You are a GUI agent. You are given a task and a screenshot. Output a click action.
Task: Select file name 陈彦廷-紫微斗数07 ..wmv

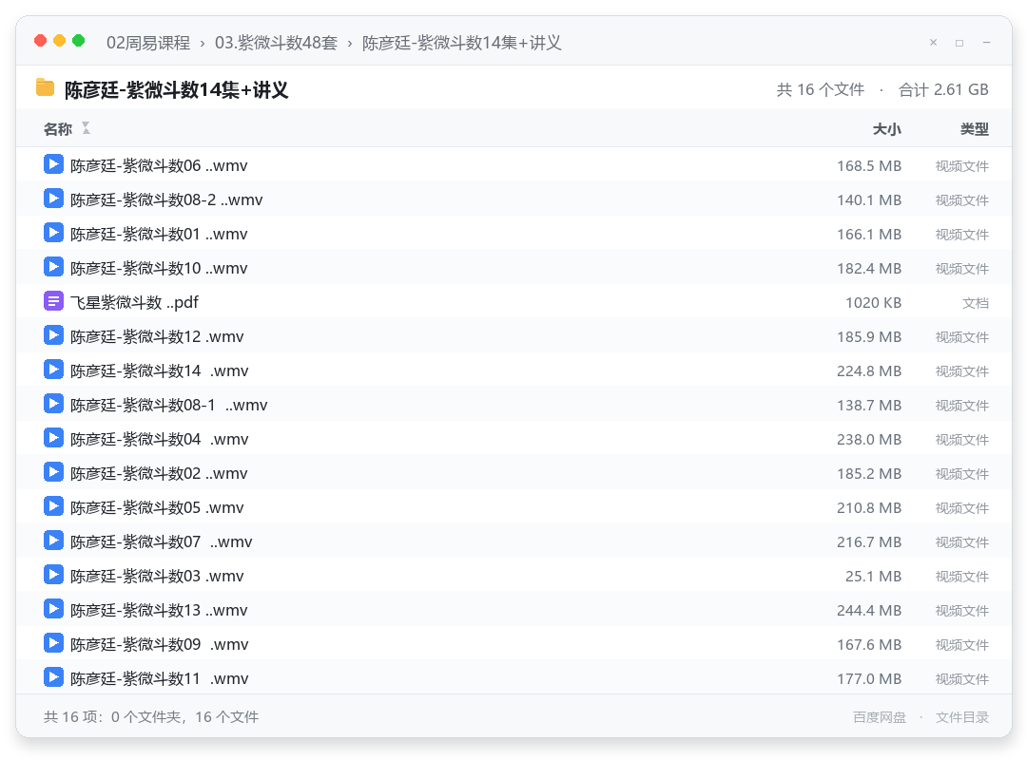coord(161,542)
